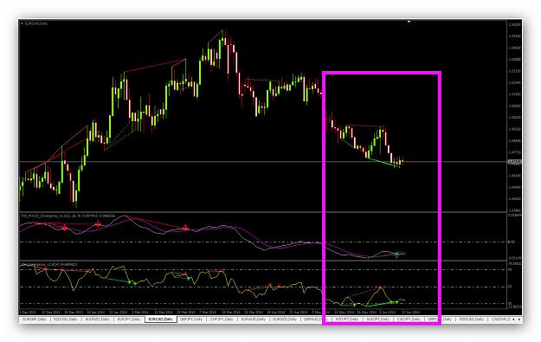541x342 pixels.
Task: Open the NZDUSD,Daily chart tab
Action: (x=65, y=319)
